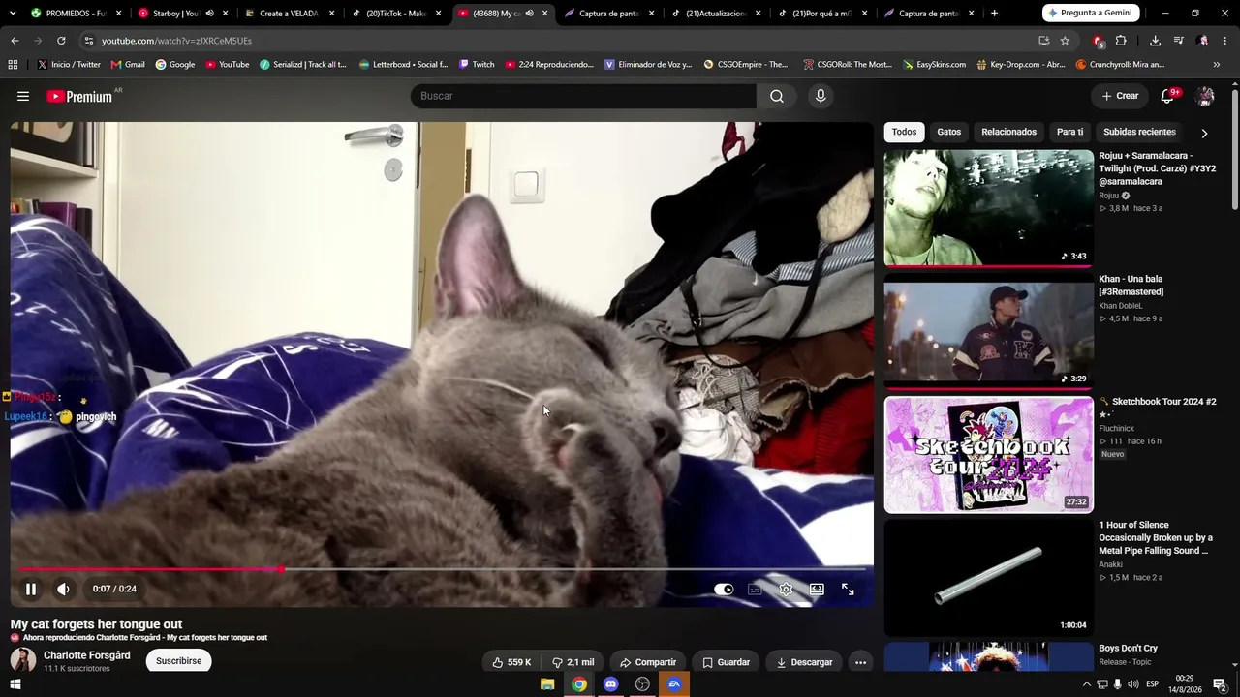
Task: Select the Para ti filter chip
Action: pos(1070,132)
